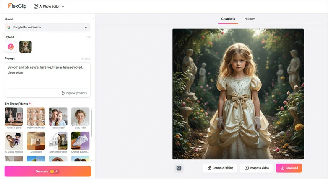Click the coin credit icon on Generate

52,171
